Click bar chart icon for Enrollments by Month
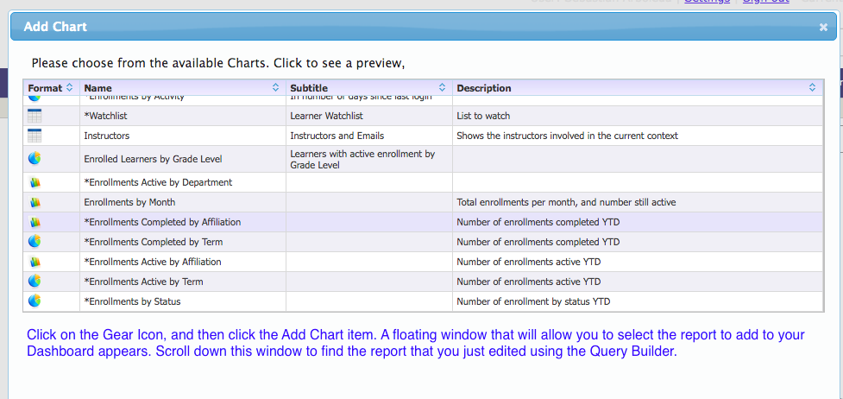843x399 pixels. pyautogui.click(x=35, y=202)
